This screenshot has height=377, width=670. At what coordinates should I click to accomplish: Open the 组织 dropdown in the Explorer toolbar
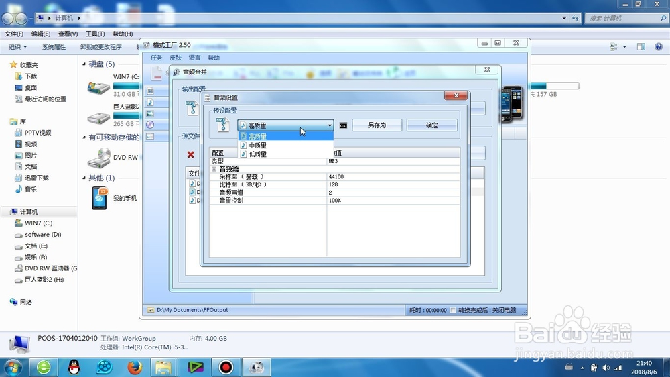[x=18, y=47]
